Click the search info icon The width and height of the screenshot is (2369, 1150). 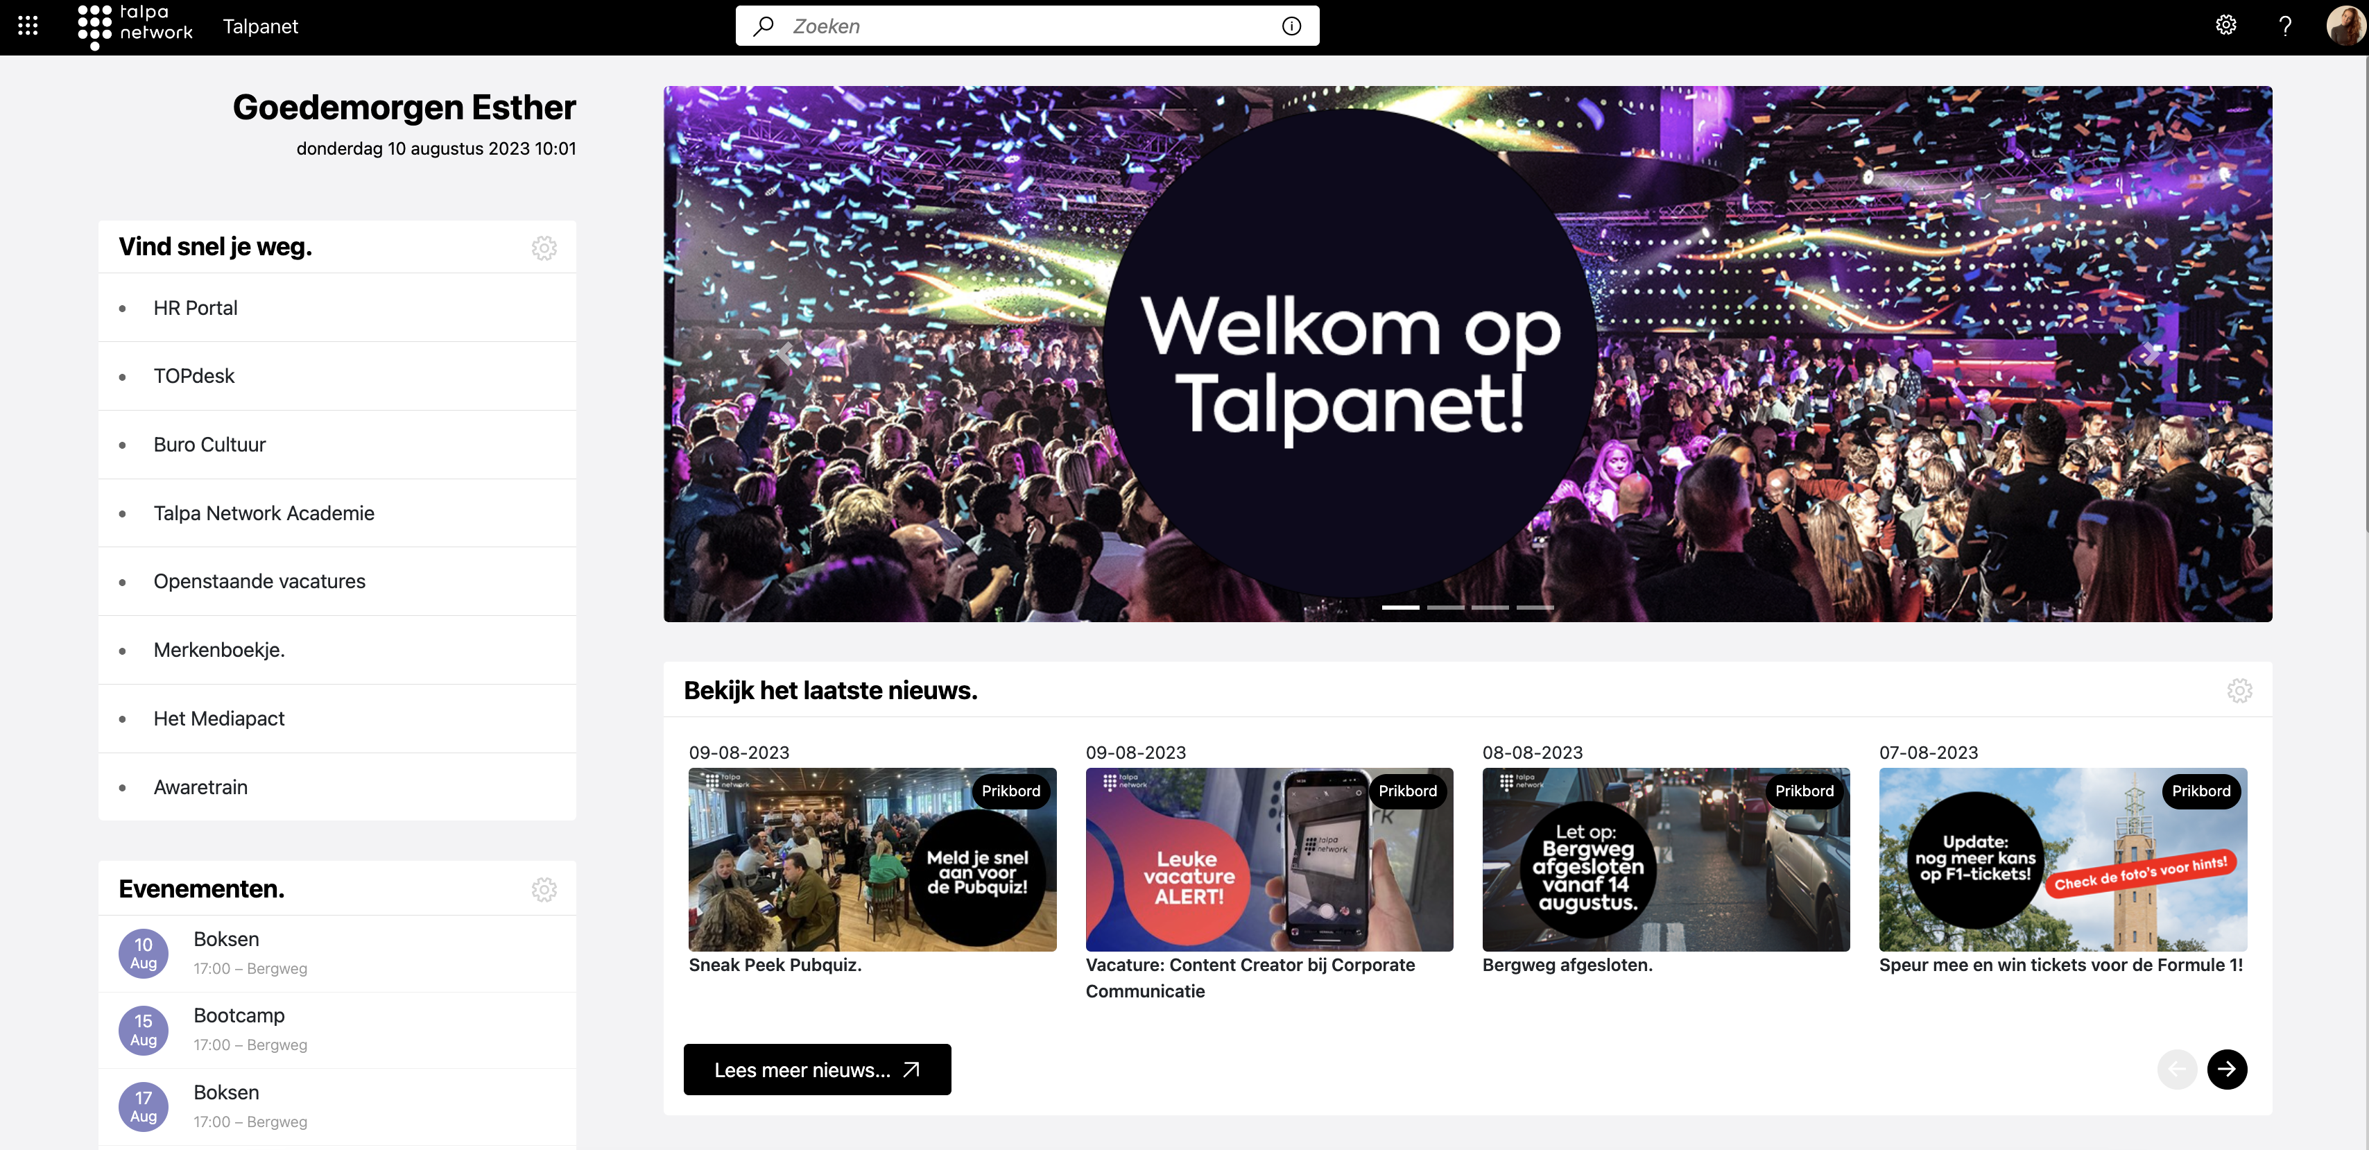1291,26
